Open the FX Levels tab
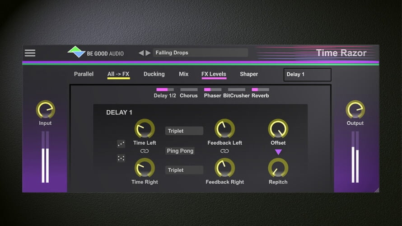402x226 pixels. [x=214, y=75]
